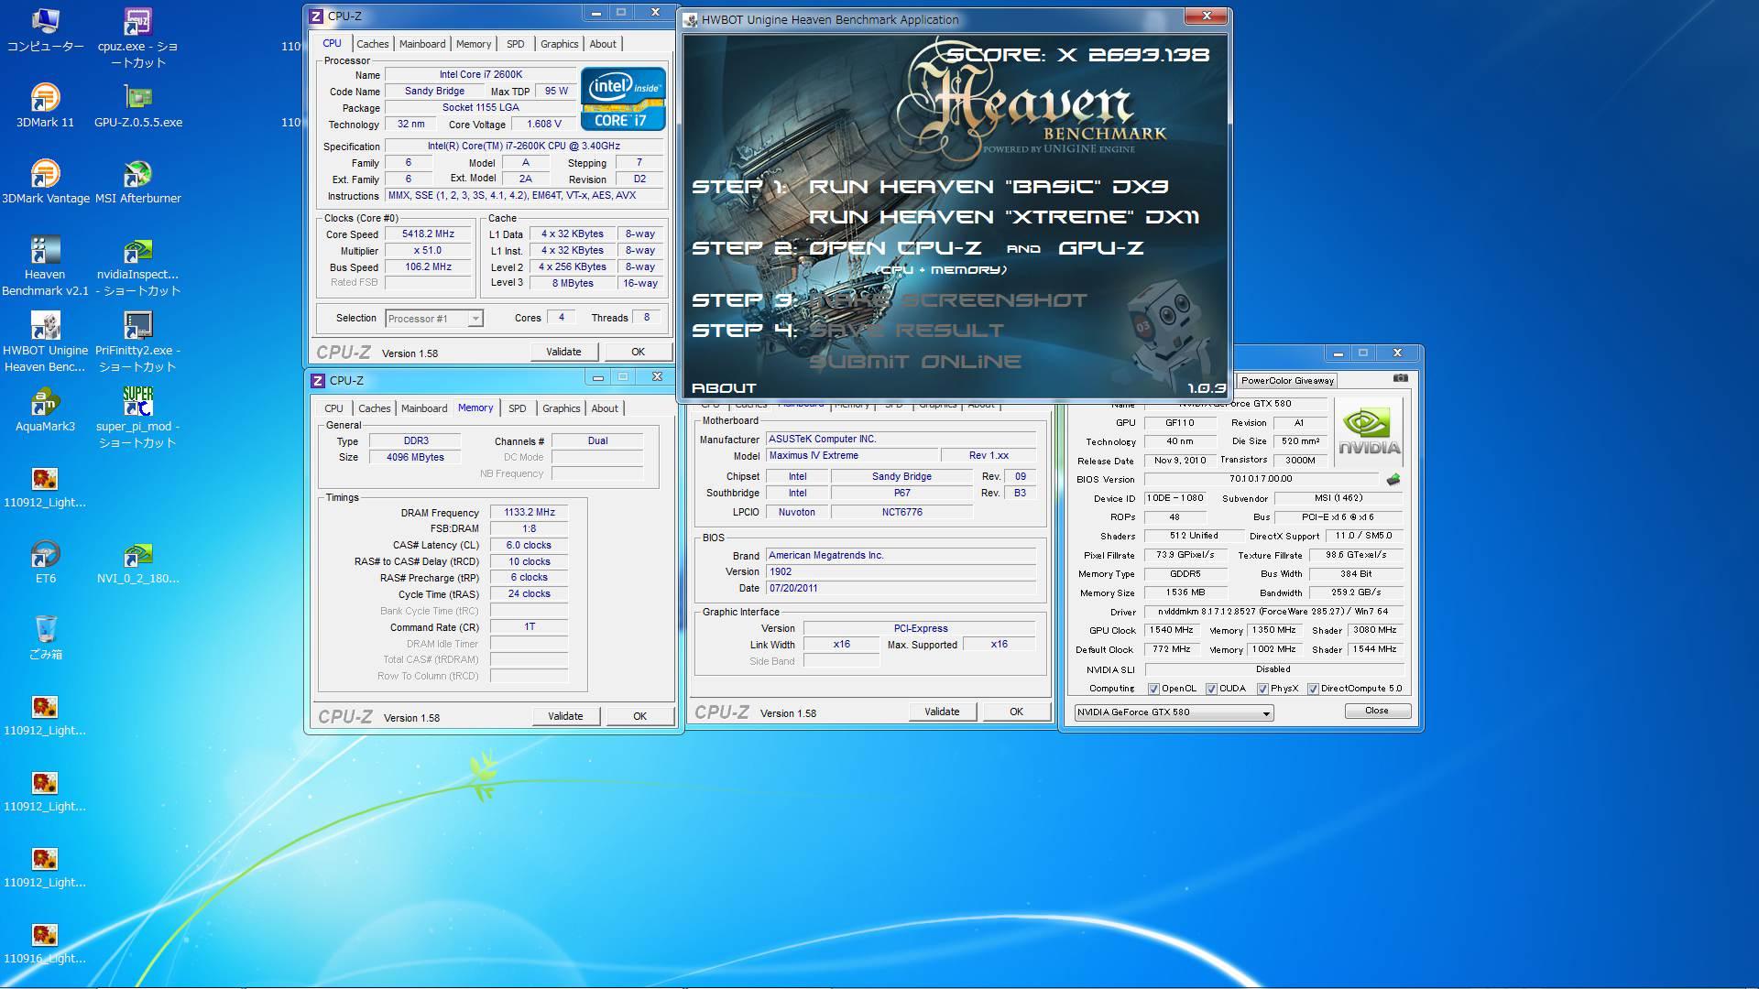
Task: Select the 110916_Light image file icon
Action: point(45,941)
